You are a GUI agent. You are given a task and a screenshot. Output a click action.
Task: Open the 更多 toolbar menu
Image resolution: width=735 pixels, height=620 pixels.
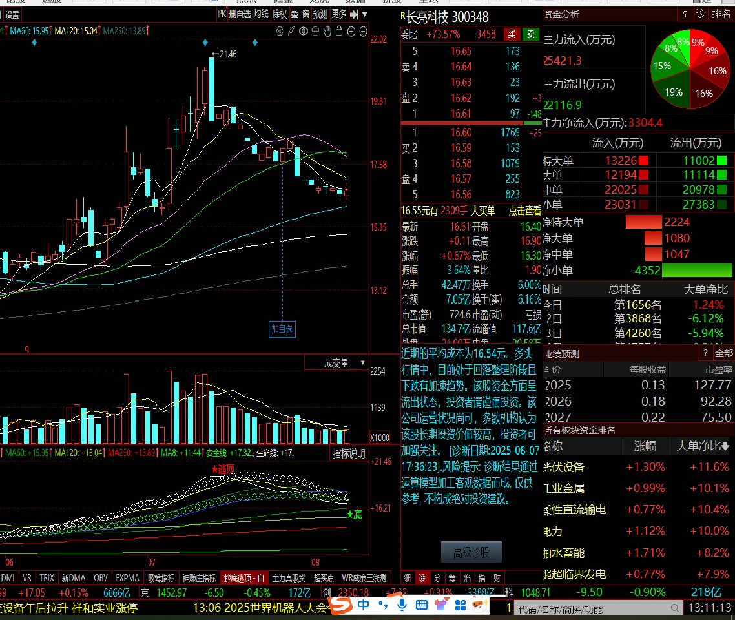pos(339,14)
